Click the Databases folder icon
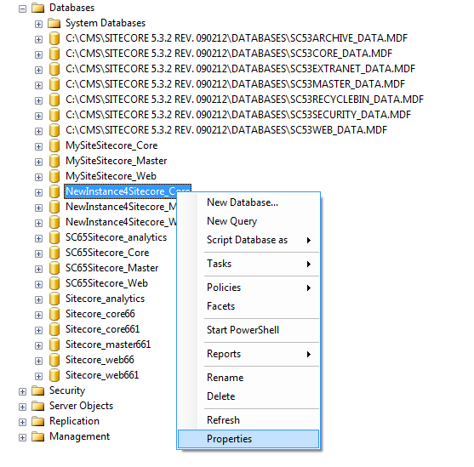The image size is (474, 467). (x=37, y=8)
